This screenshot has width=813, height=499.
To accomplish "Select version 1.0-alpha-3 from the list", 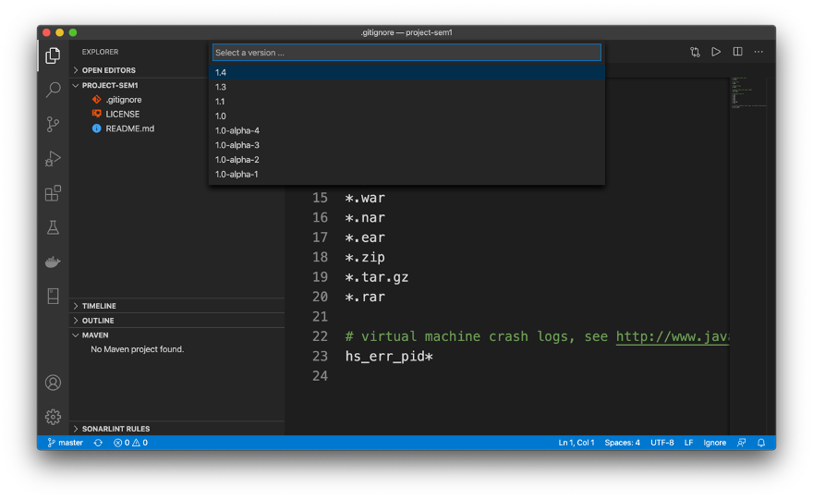I will pyautogui.click(x=406, y=145).
